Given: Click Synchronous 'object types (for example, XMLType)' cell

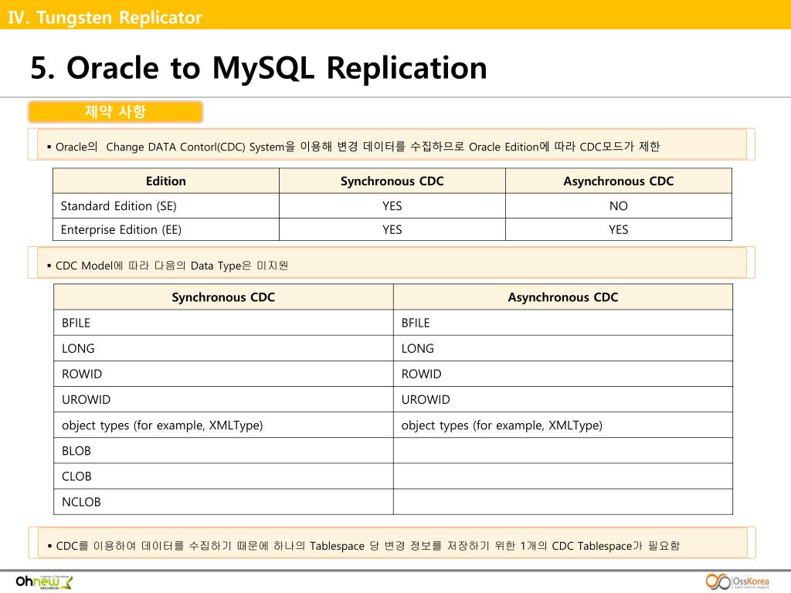Looking at the screenshot, I should (x=223, y=425).
